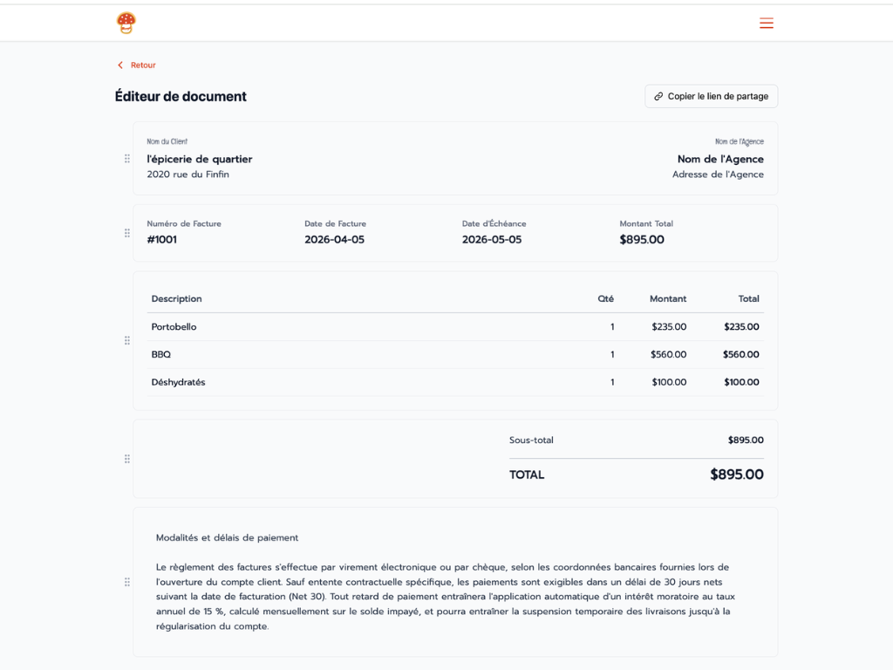The height and width of the screenshot is (670, 893).
Task: Click the link icon inside the share button
Action: [x=660, y=96]
